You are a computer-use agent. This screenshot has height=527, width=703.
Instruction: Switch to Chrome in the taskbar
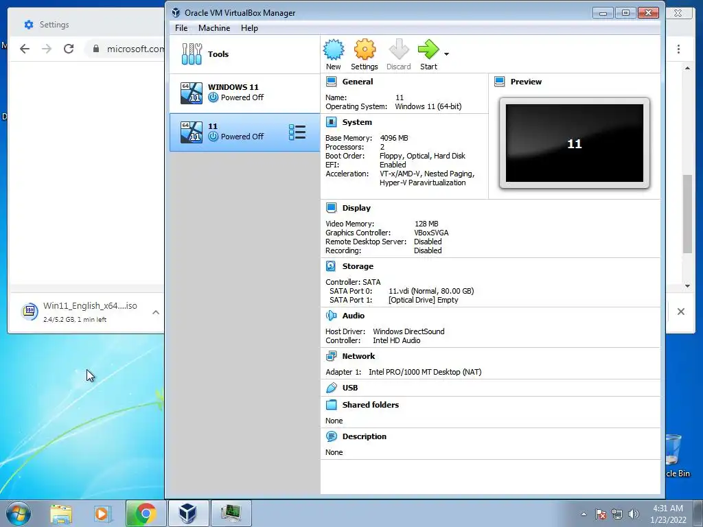[x=146, y=513]
